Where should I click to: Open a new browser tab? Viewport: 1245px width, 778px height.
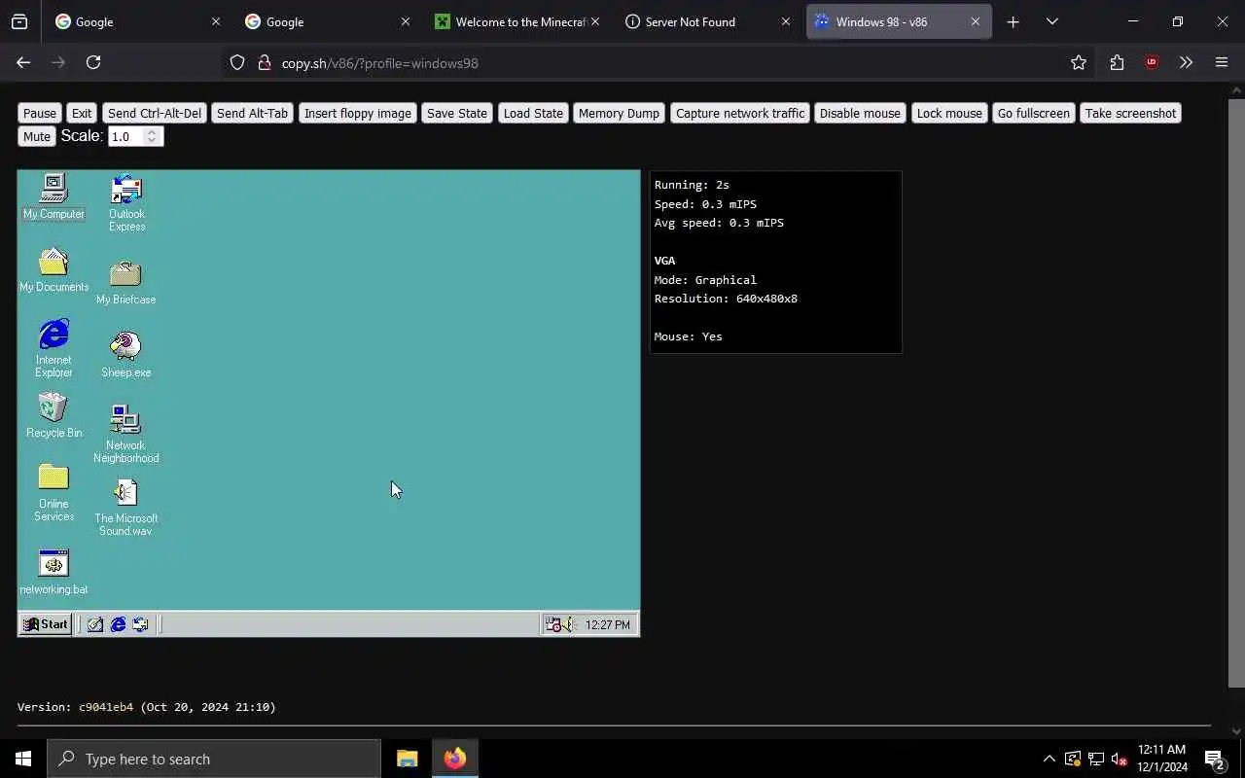point(1014,21)
